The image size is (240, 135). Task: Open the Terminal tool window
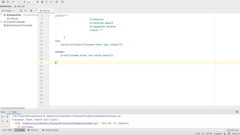tap(33, 130)
